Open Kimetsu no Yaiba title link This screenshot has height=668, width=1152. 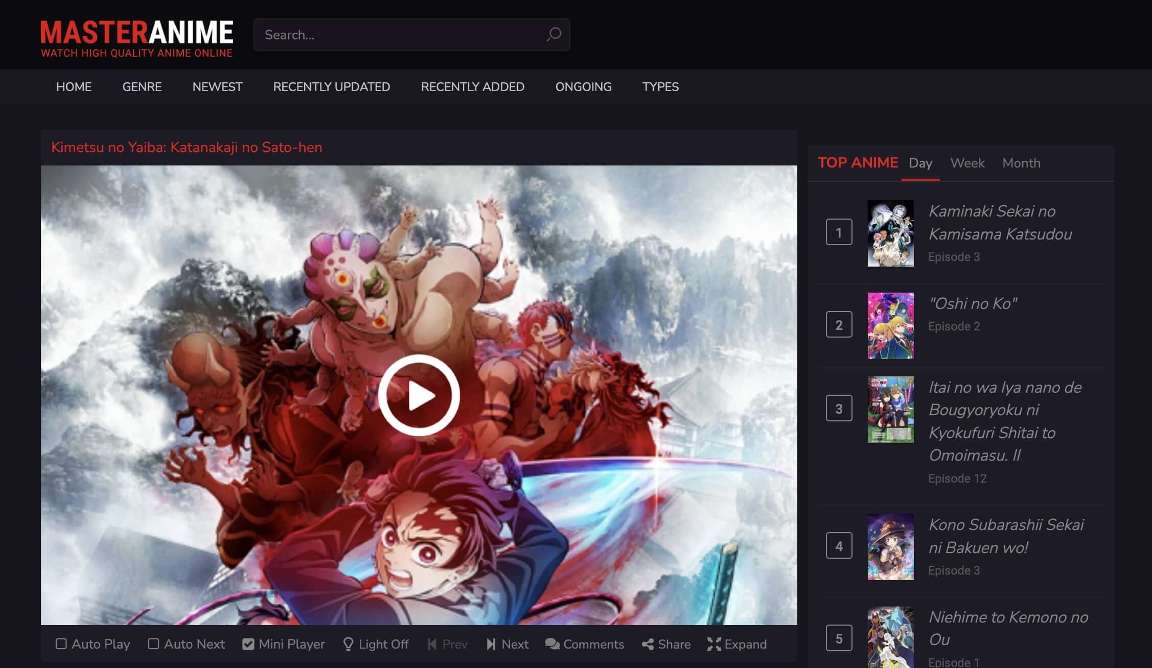pos(187,148)
